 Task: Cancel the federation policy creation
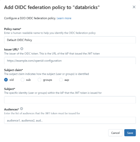(116, 133)
